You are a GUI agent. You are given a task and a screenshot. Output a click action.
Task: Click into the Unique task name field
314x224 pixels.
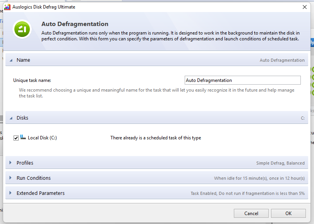click(242, 80)
